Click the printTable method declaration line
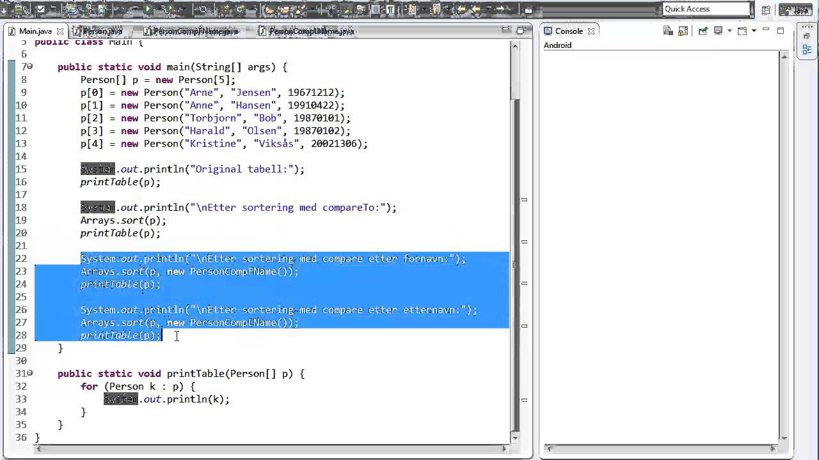The width and height of the screenshot is (819, 460). tap(181, 373)
